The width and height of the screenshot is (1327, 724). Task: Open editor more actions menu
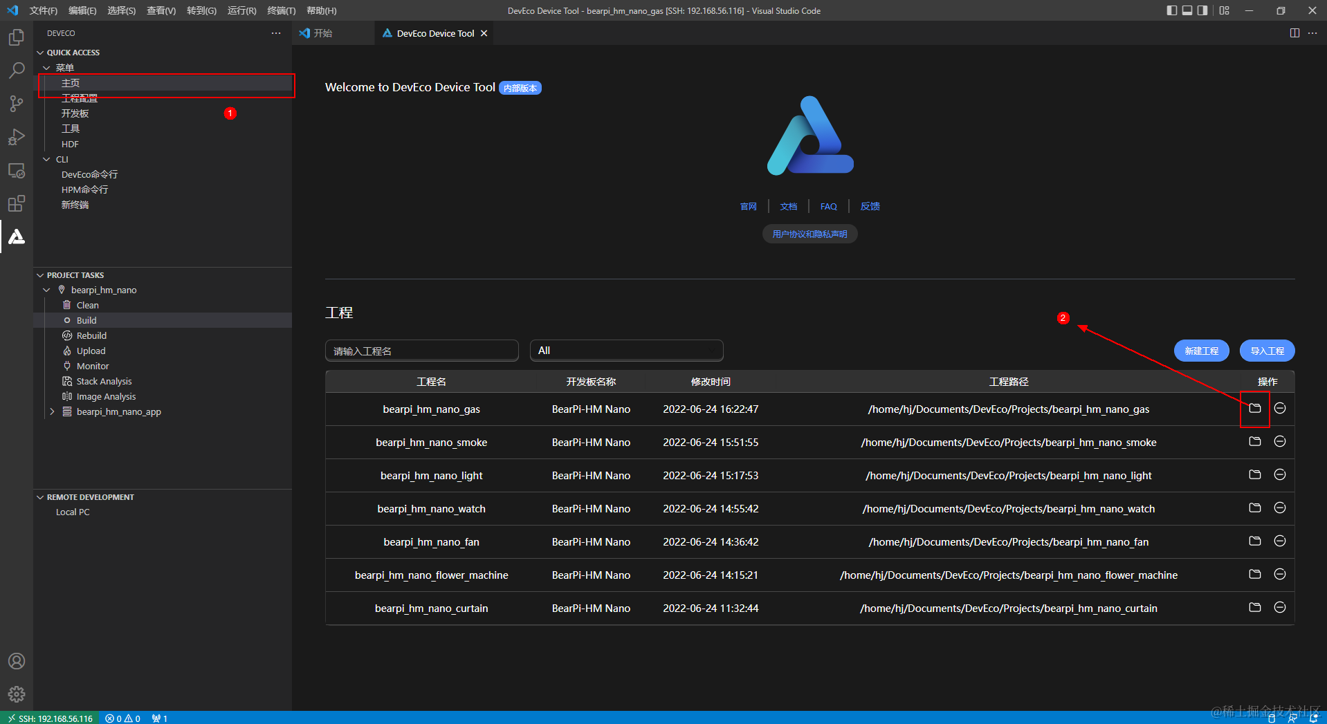click(x=1312, y=33)
